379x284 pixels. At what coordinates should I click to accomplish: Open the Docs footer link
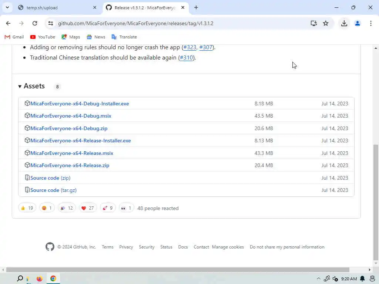[x=183, y=247]
